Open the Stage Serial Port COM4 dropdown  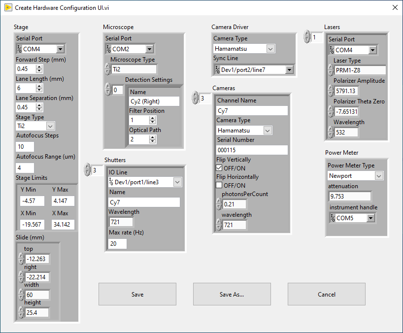point(61,49)
